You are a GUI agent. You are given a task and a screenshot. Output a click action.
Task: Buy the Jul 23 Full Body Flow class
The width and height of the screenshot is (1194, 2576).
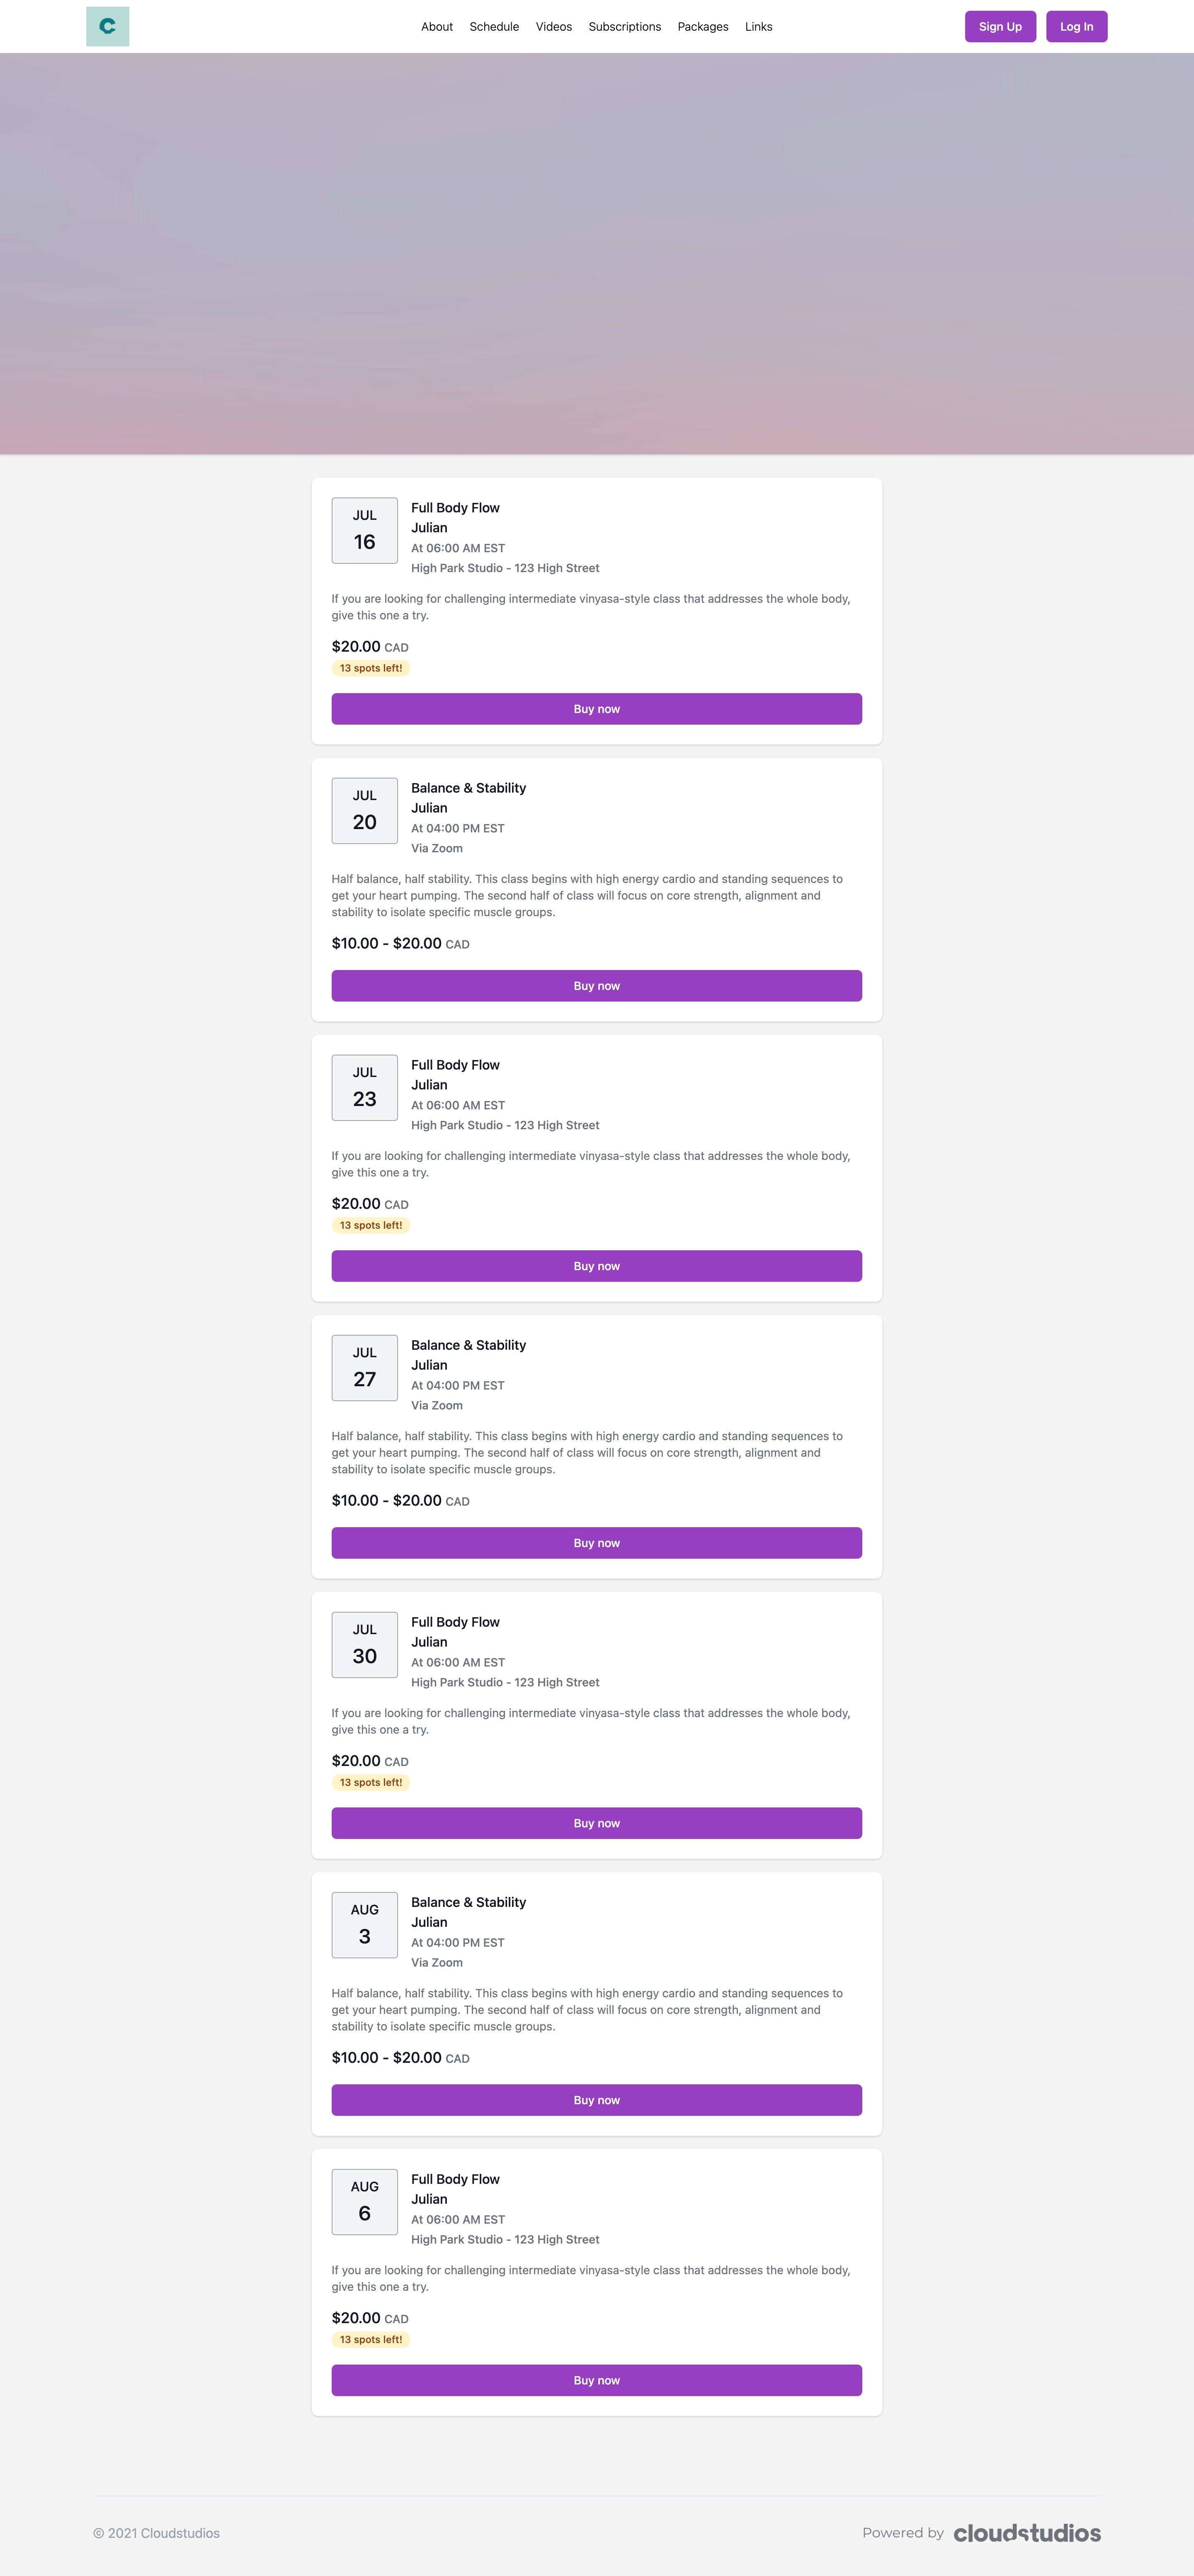pos(596,1266)
